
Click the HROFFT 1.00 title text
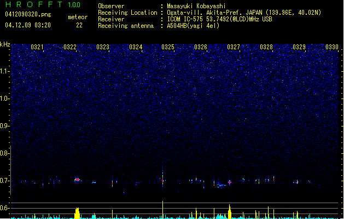pyautogui.click(x=43, y=4)
